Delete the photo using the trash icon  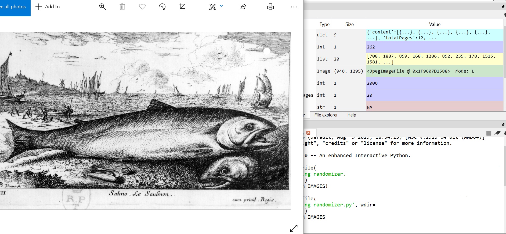(x=122, y=7)
